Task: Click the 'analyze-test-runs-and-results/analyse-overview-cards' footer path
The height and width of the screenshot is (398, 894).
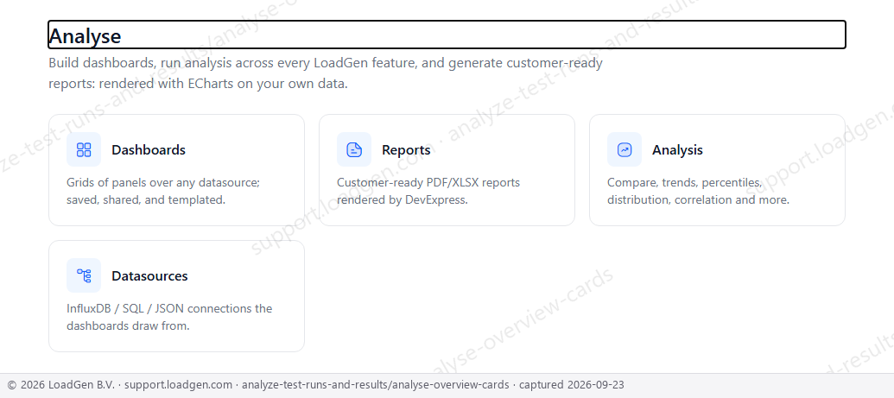Action: [x=375, y=385]
